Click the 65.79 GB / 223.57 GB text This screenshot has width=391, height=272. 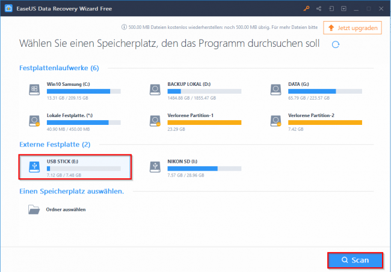[x=309, y=98]
